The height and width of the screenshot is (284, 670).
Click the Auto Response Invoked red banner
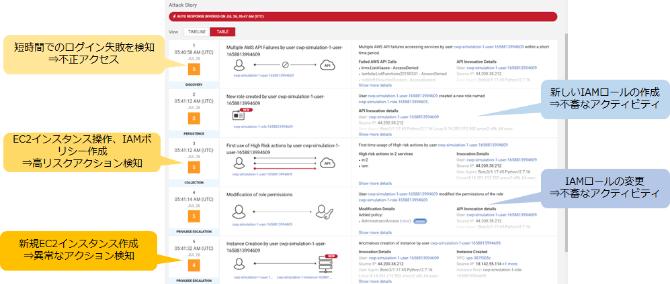[363, 17]
